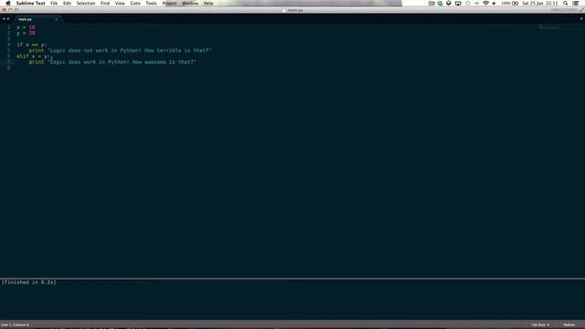Screen dimensions: 585x329
Task: Click the minimap in the editor
Action: tap(549, 27)
